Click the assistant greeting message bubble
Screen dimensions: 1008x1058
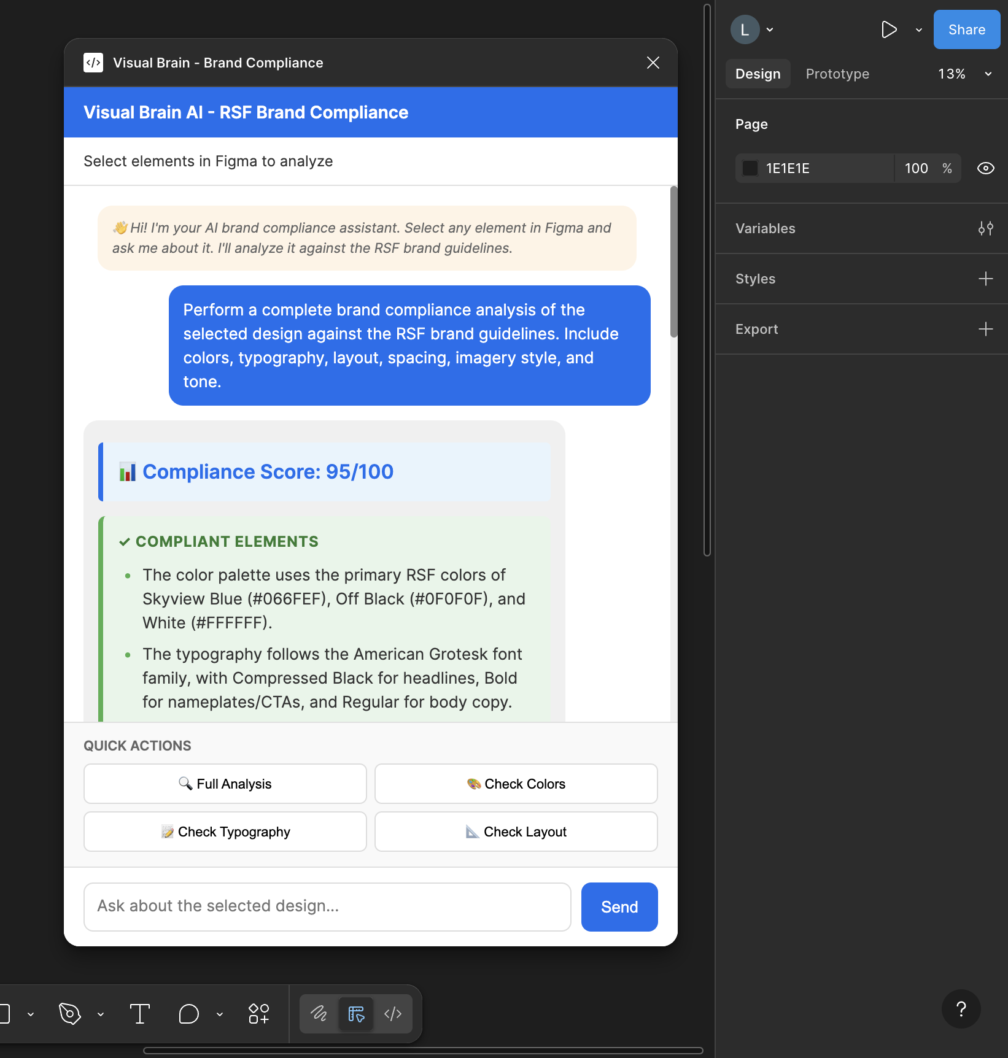367,238
